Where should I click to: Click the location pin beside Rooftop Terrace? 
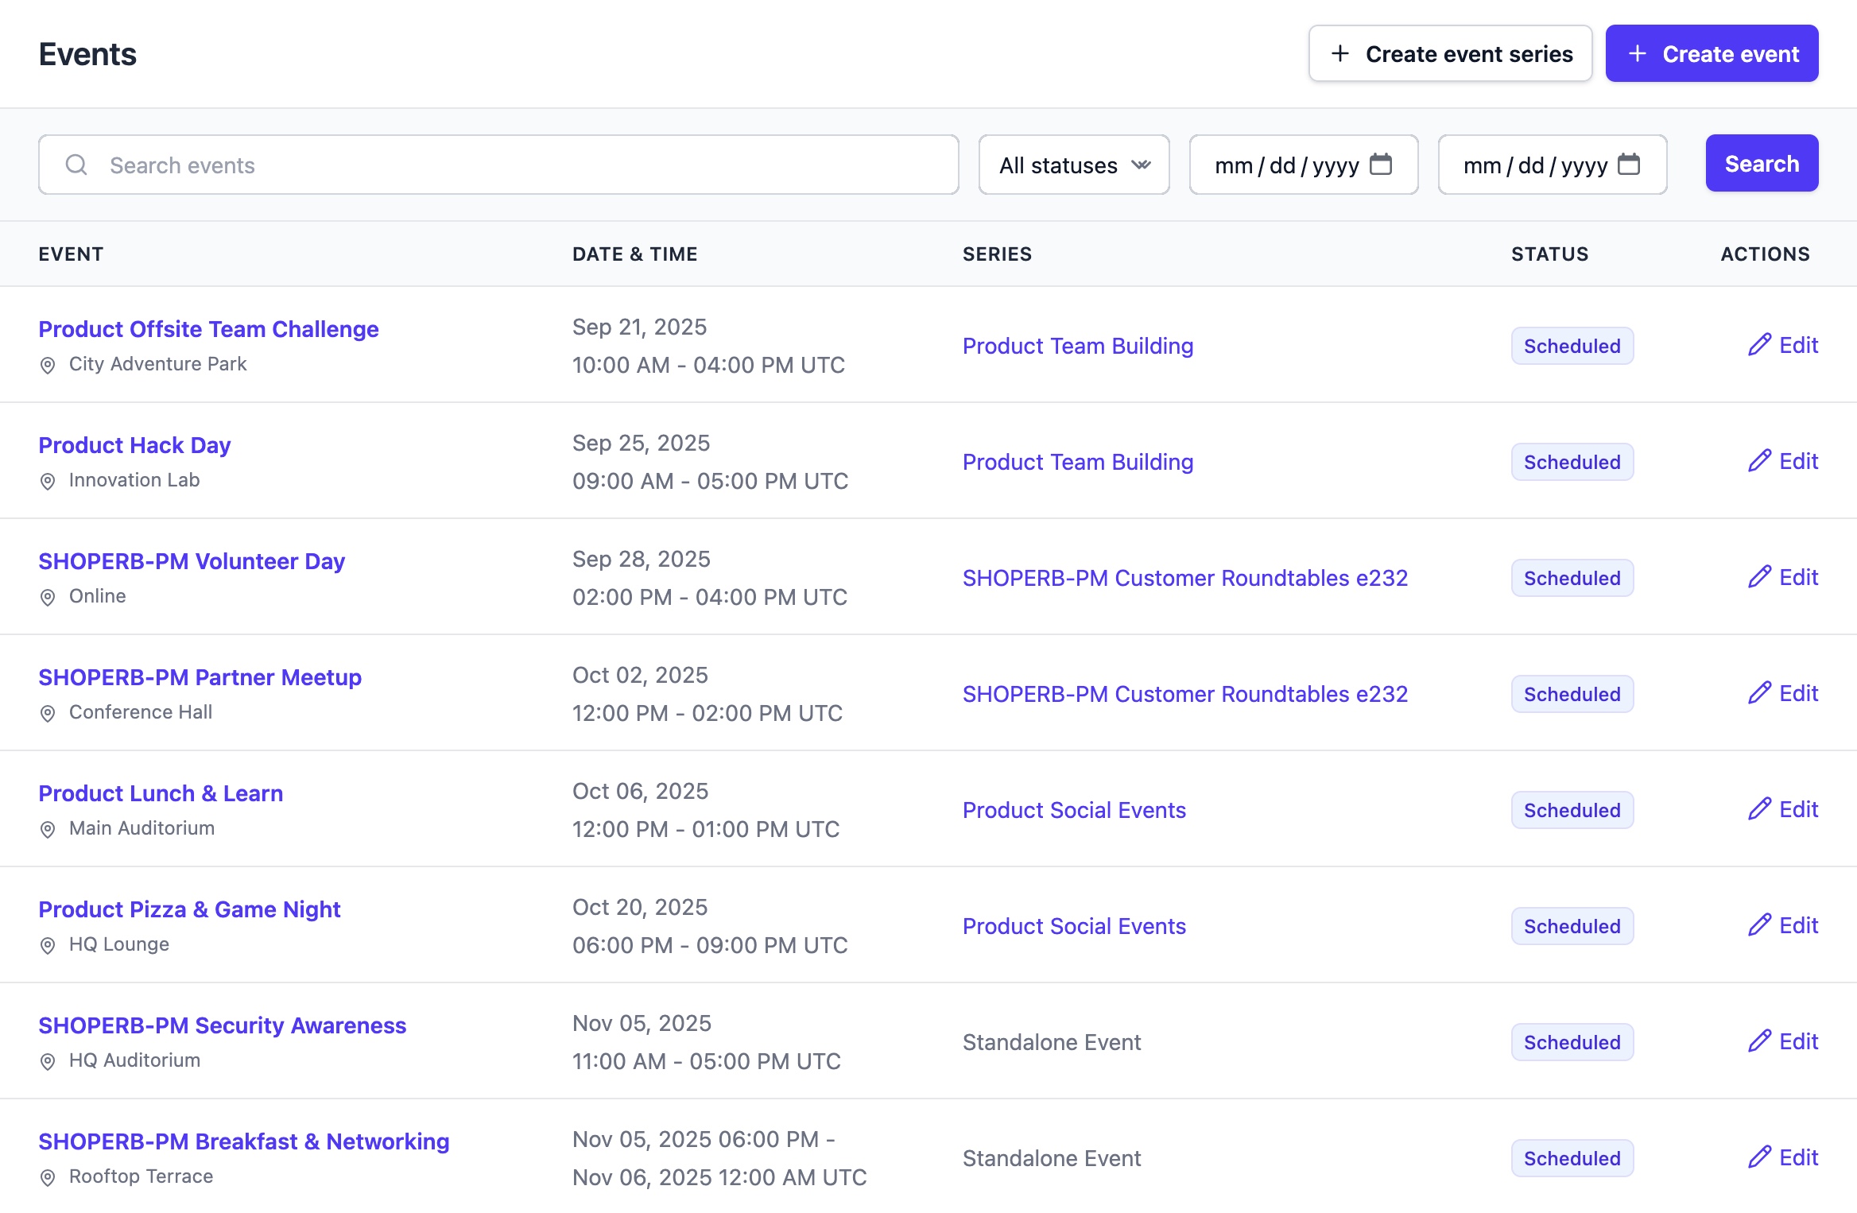48,1177
